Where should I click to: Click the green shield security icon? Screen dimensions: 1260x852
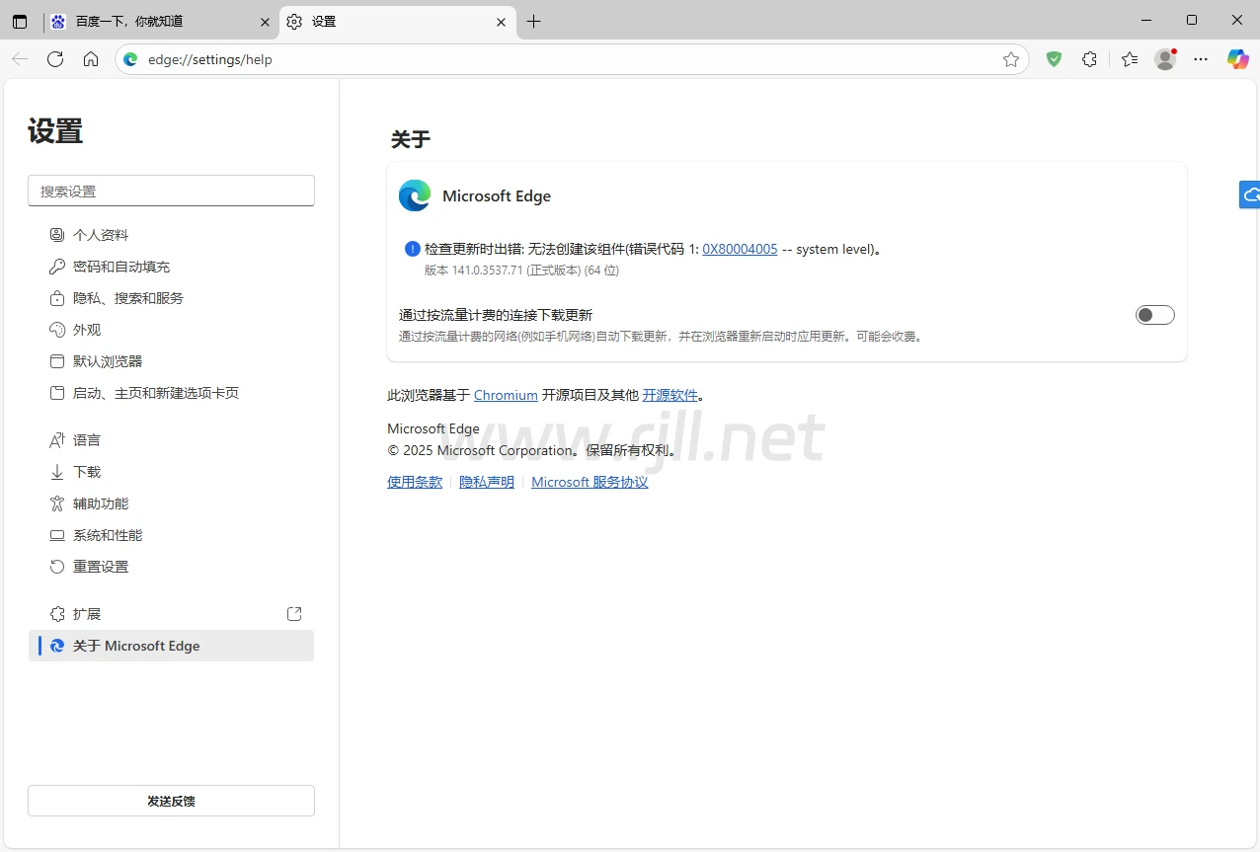(x=1054, y=59)
